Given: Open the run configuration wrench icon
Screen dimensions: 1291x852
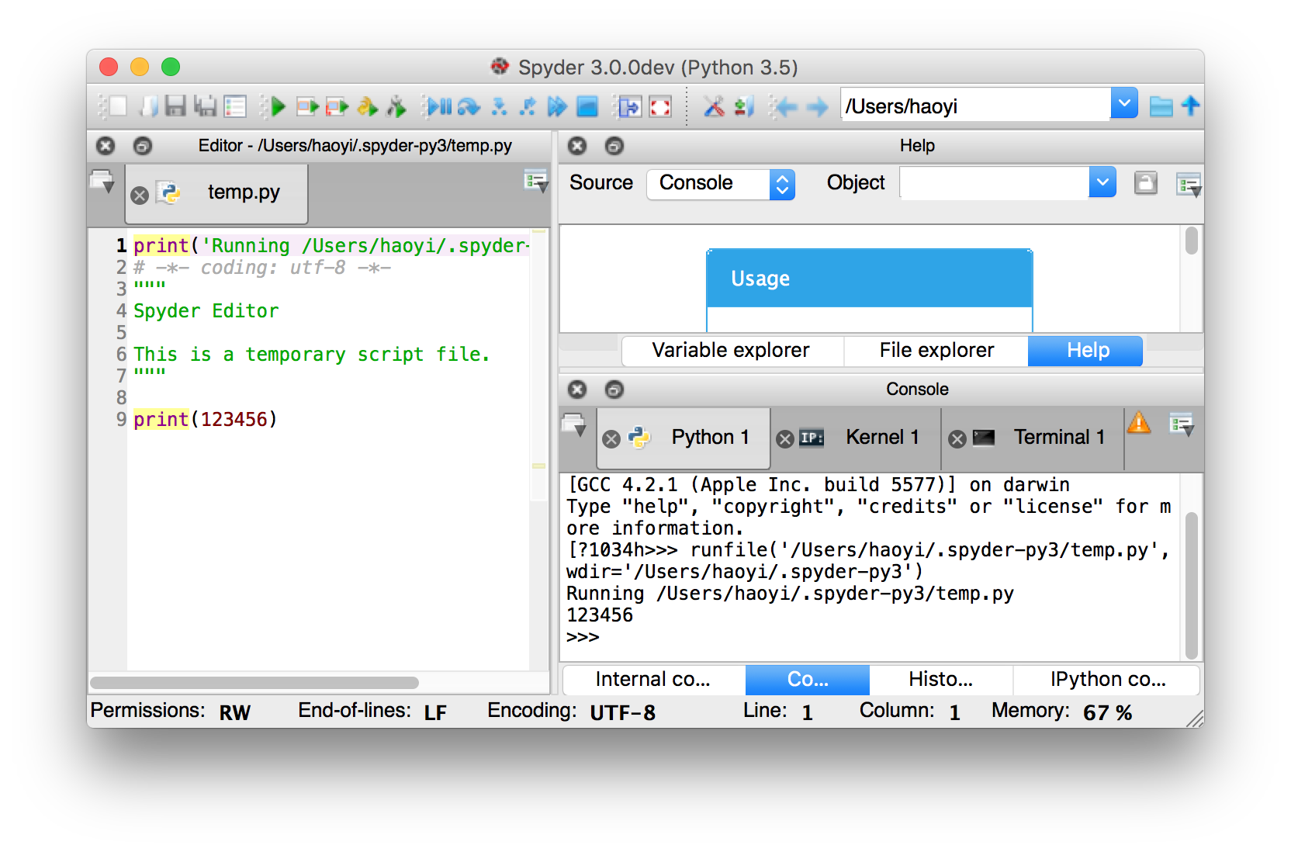Looking at the screenshot, I should click(x=396, y=106).
